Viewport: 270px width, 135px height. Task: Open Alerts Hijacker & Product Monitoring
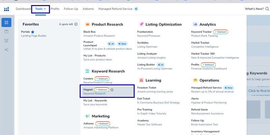(x=209, y=101)
